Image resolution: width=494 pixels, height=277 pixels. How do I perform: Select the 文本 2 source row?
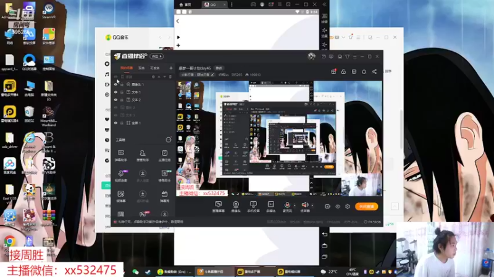click(x=143, y=100)
